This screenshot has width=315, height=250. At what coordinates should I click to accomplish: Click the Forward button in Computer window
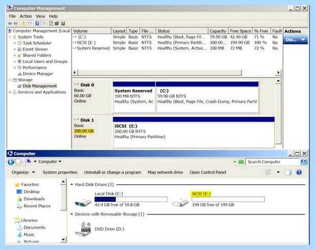pyautogui.click(x=18, y=162)
